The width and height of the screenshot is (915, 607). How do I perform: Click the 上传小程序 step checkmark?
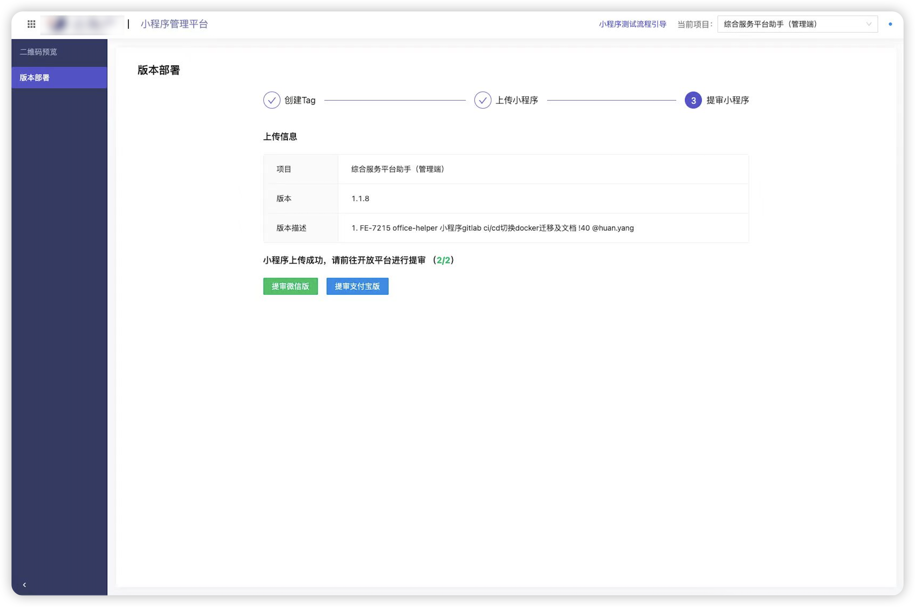483,100
